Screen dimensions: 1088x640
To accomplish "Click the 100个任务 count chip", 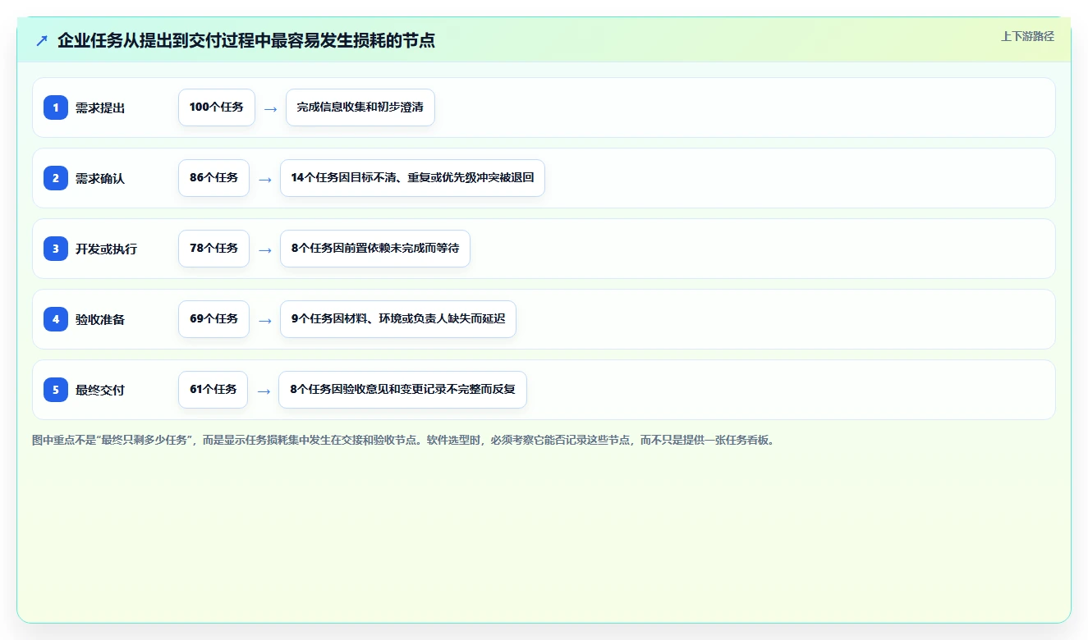I will (x=217, y=107).
